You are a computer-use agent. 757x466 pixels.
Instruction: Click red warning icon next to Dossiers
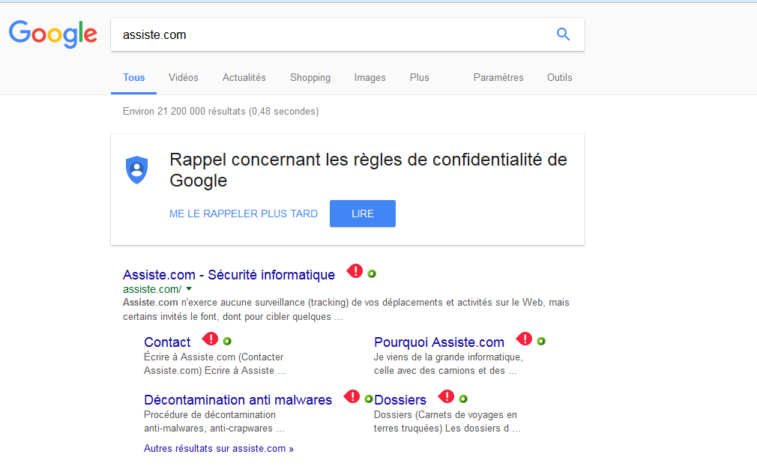pyautogui.click(x=446, y=396)
